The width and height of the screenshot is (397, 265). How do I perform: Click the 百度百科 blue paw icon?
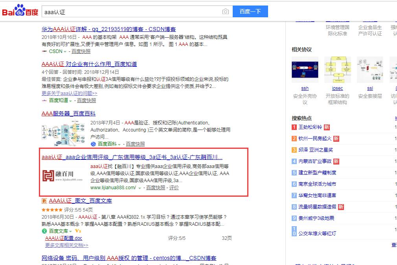[93, 144]
